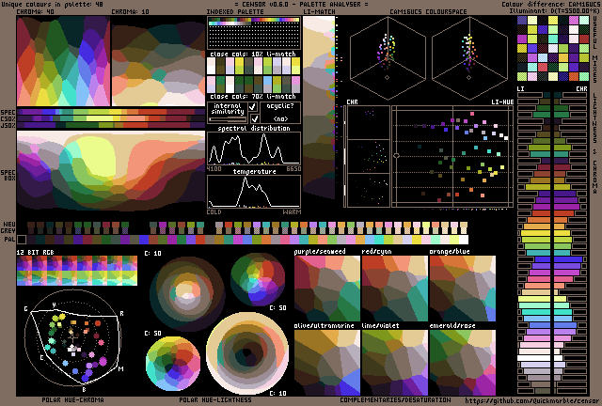
Task: Click the 'close cols: 70% li-match' label
Action: point(253,96)
